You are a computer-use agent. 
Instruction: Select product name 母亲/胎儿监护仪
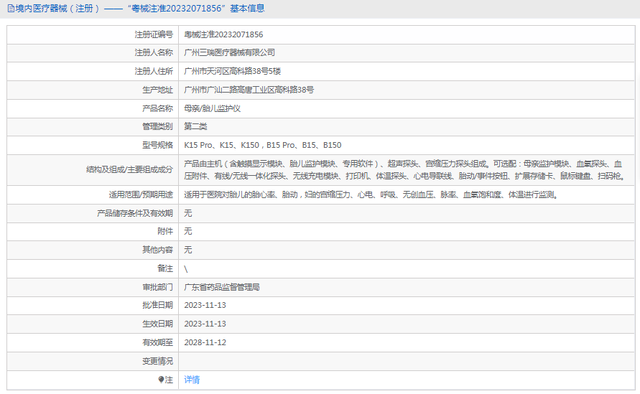click(212, 108)
